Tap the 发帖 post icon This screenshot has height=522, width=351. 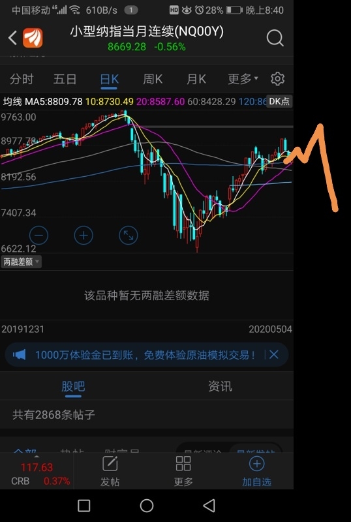coord(110,471)
